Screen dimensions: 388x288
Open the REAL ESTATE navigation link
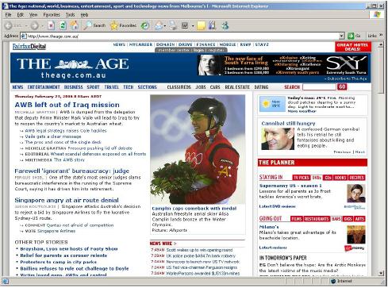click(x=237, y=87)
